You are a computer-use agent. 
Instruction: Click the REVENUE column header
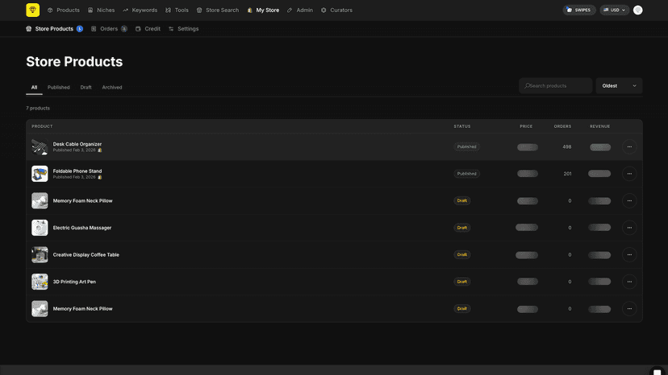(x=600, y=126)
